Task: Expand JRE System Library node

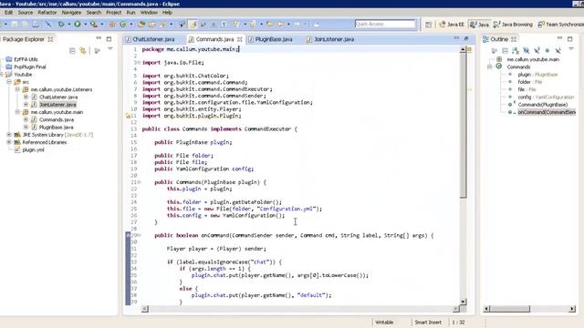Action: coord(9,135)
